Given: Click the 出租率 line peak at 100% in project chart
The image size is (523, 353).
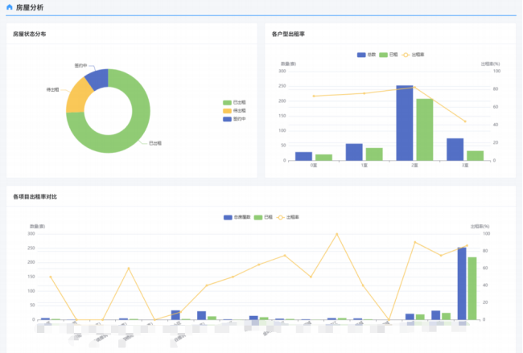Looking at the screenshot, I should coord(336,234).
